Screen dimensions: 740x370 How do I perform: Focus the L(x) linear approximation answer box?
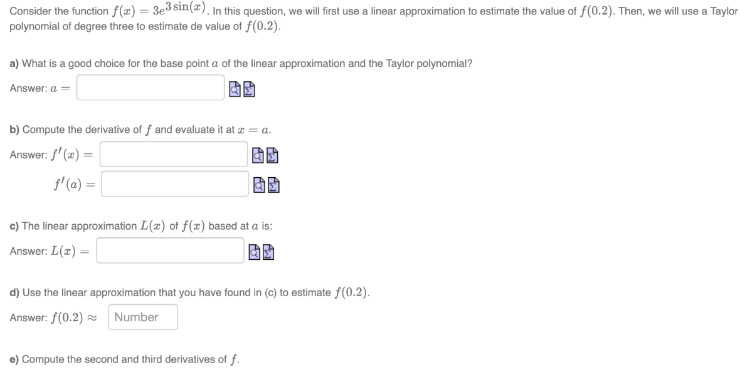pos(169,250)
